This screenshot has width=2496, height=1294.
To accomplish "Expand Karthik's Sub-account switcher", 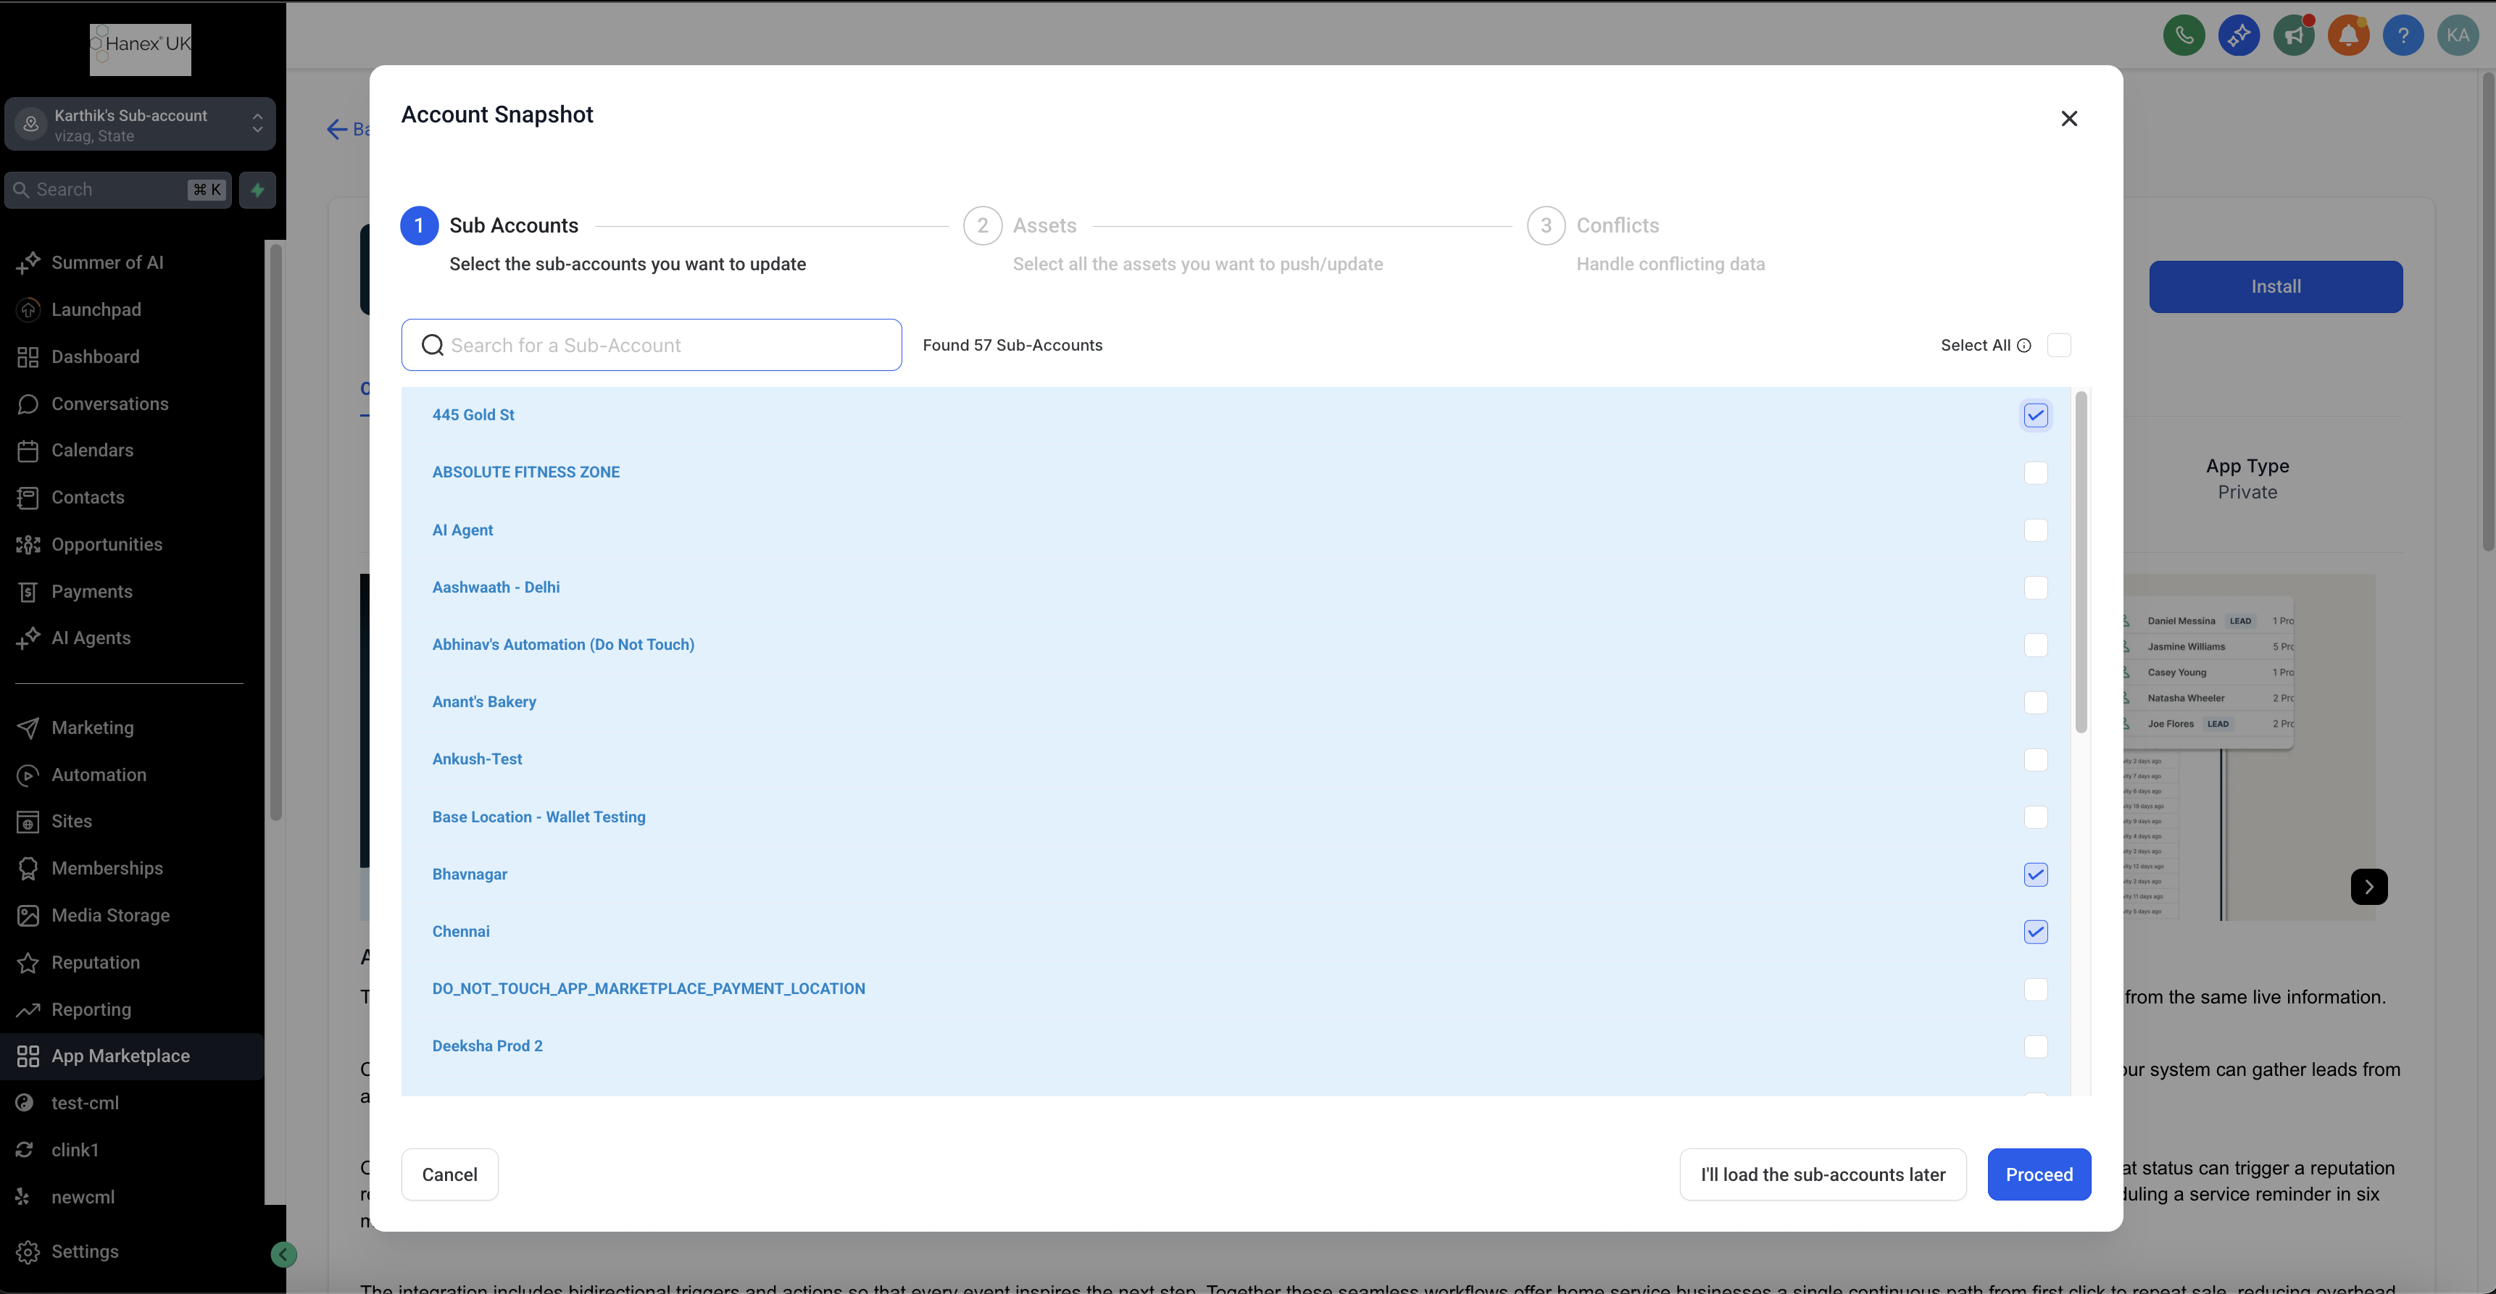I will [x=140, y=125].
